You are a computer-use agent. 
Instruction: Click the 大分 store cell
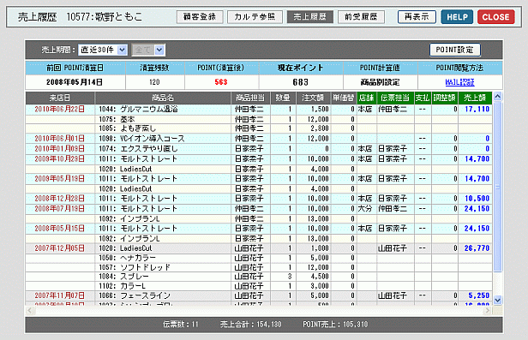point(365,208)
